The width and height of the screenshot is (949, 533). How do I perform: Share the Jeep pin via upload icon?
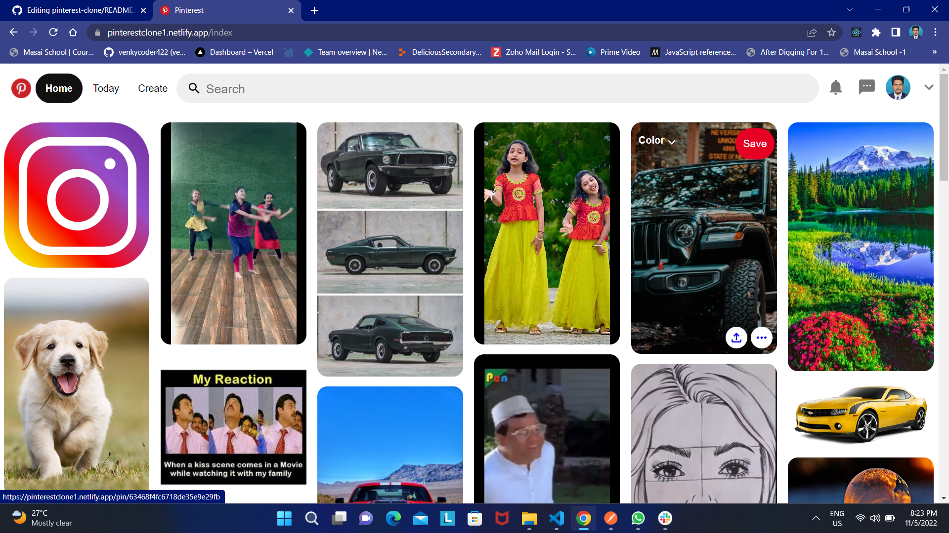tap(736, 338)
